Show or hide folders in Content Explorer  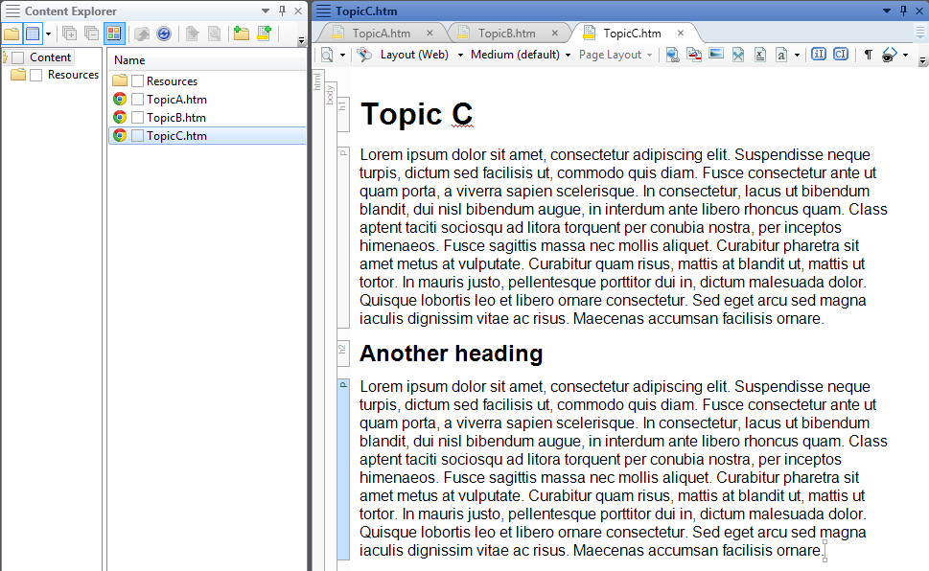pyautogui.click(x=12, y=34)
